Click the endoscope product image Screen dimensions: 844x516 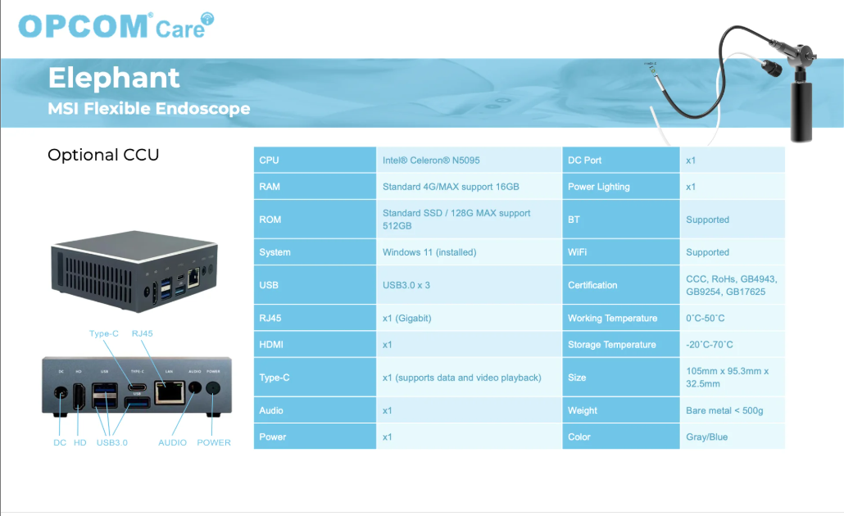click(x=733, y=85)
